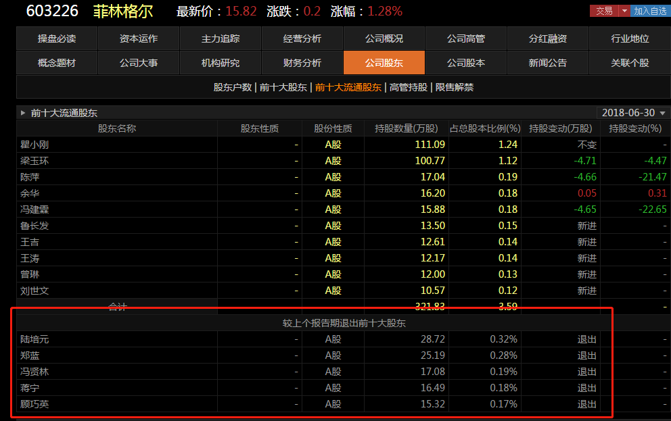The width and height of the screenshot is (671, 421).
Task: Jump to the 前十大股东 section link
Action: click(x=283, y=87)
